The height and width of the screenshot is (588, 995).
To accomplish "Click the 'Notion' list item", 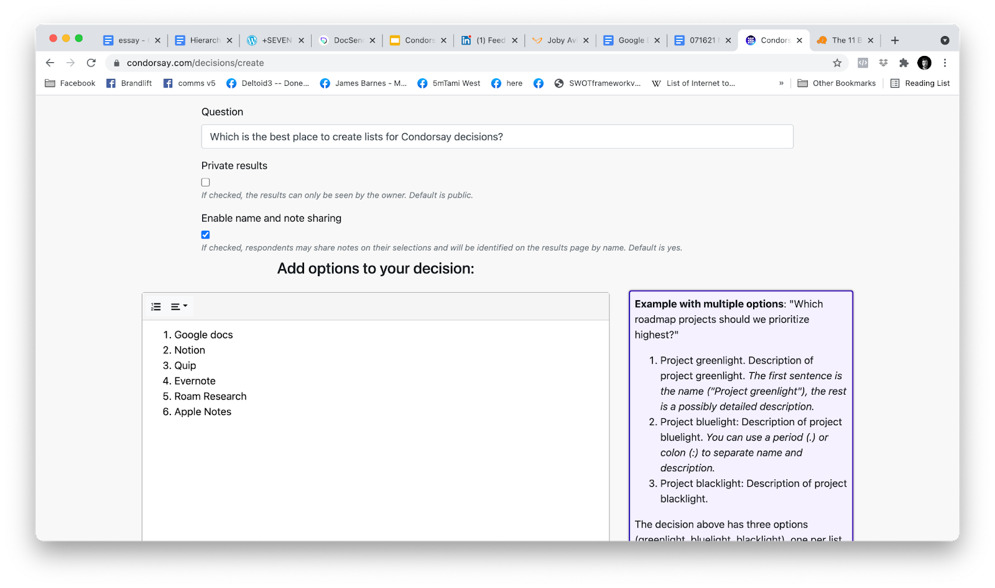I will 190,351.
